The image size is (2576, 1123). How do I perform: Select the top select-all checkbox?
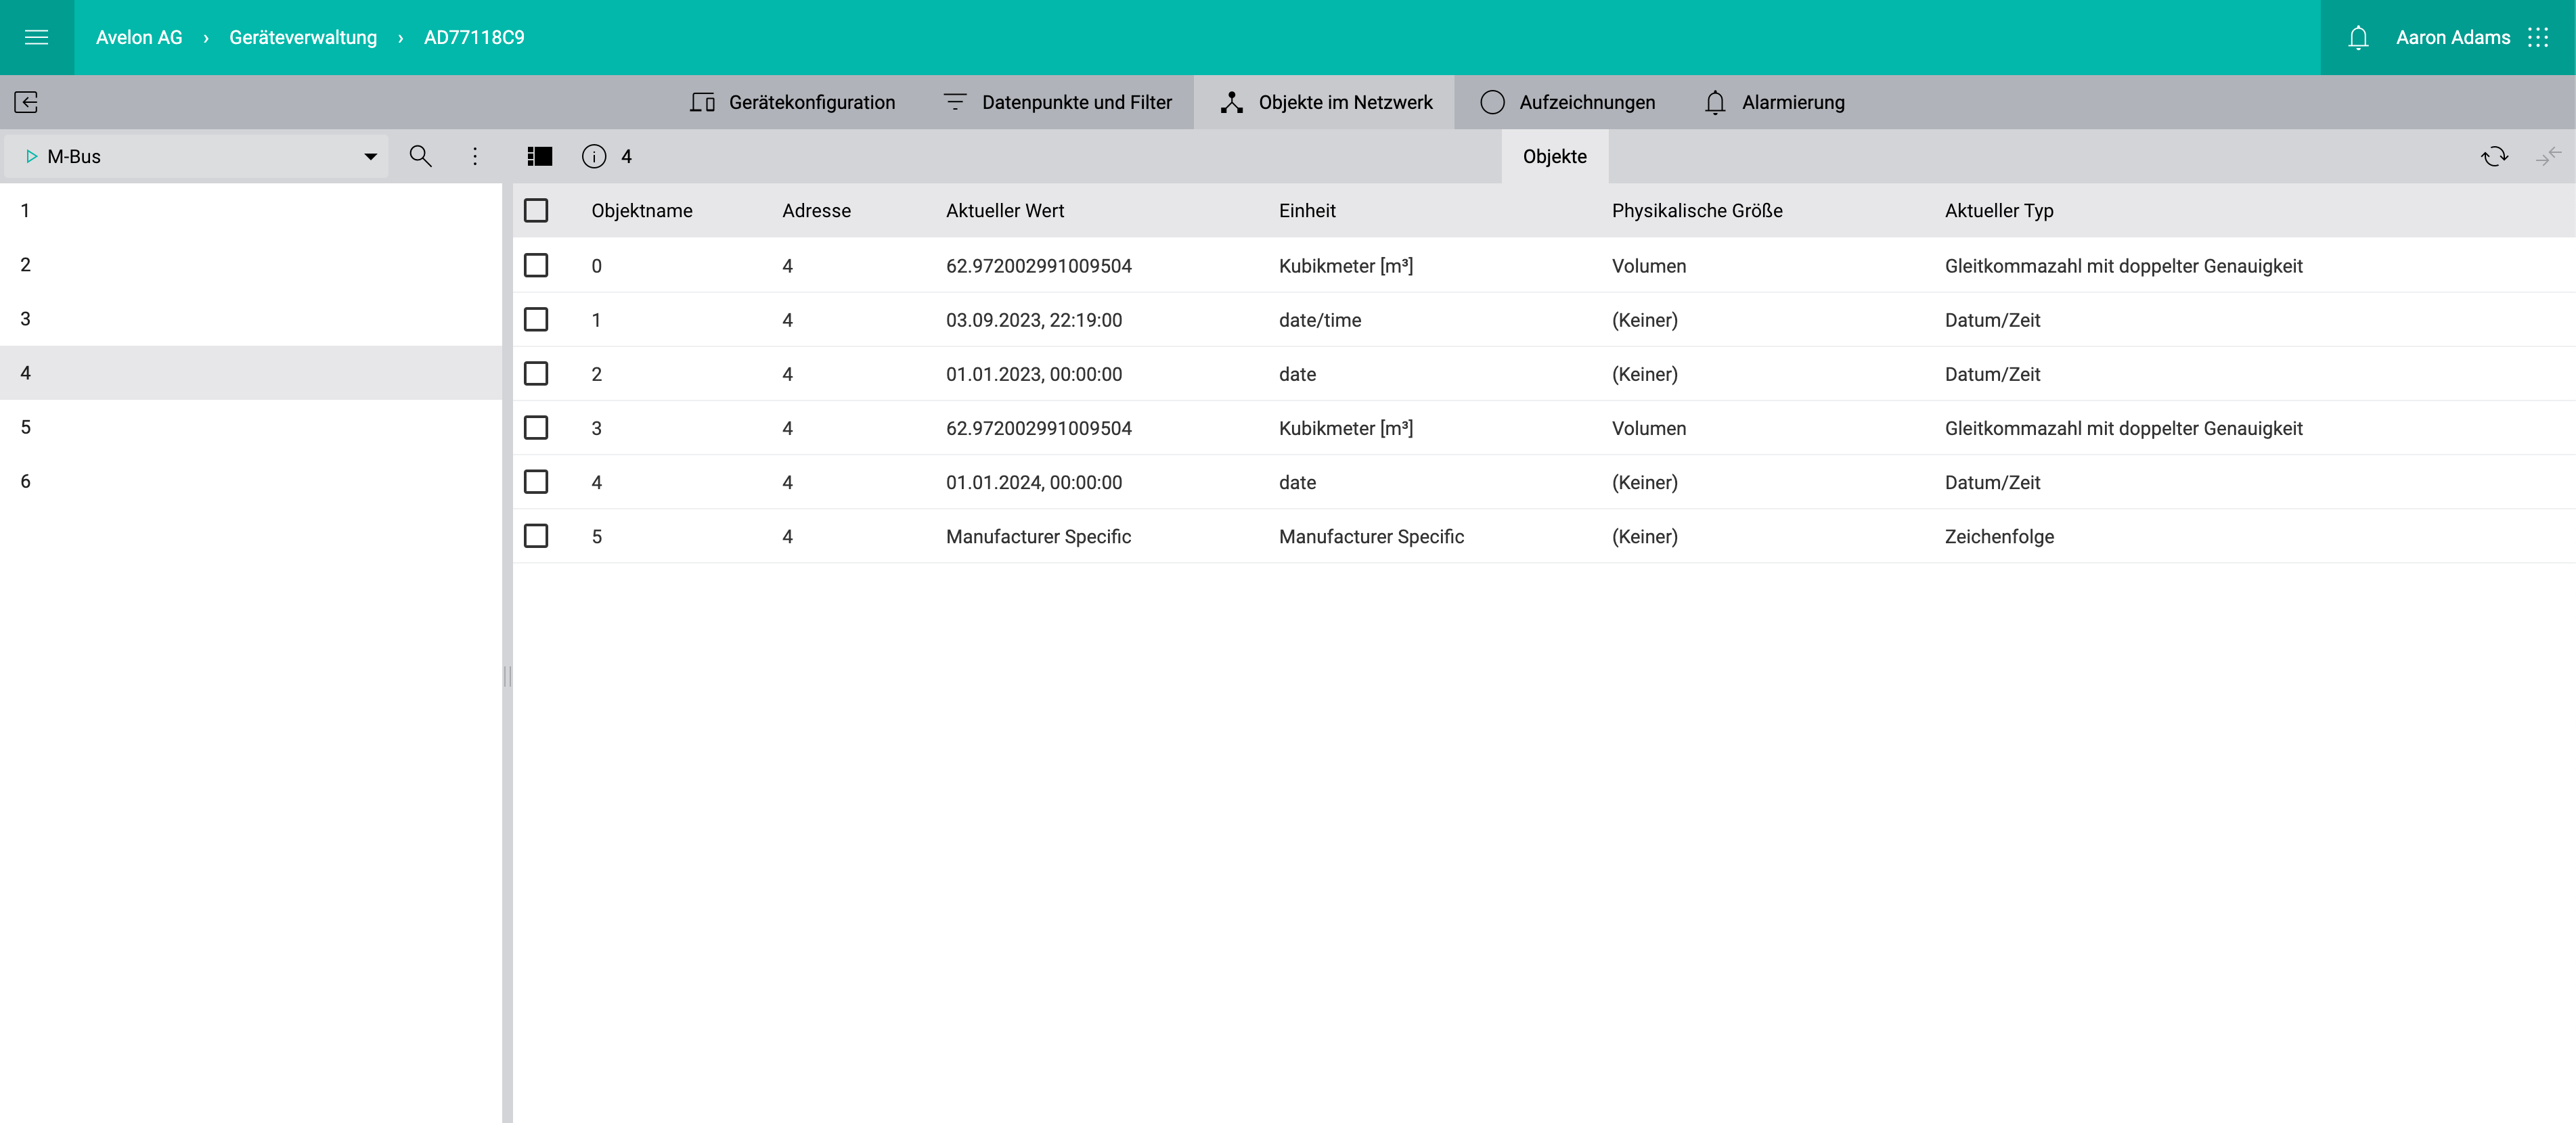[x=537, y=210]
